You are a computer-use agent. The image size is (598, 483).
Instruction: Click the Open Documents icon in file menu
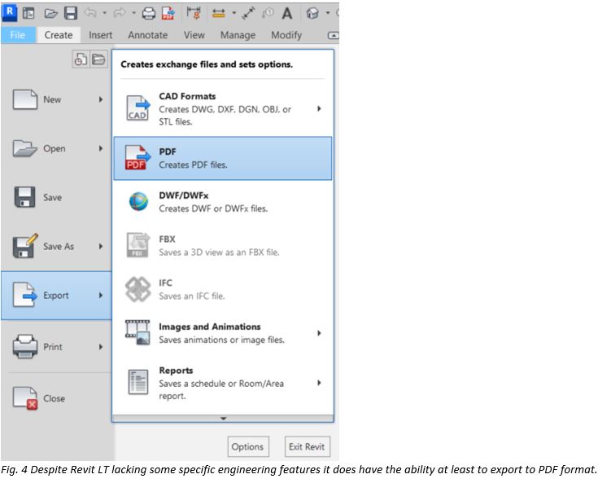(x=98, y=59)
